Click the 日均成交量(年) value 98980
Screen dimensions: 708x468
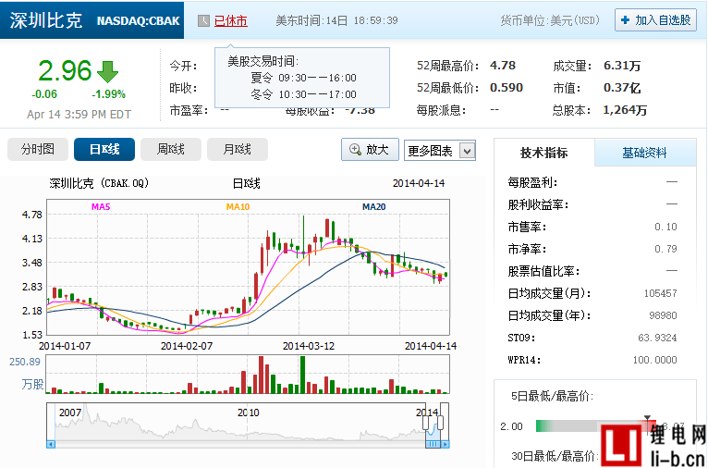663,315
